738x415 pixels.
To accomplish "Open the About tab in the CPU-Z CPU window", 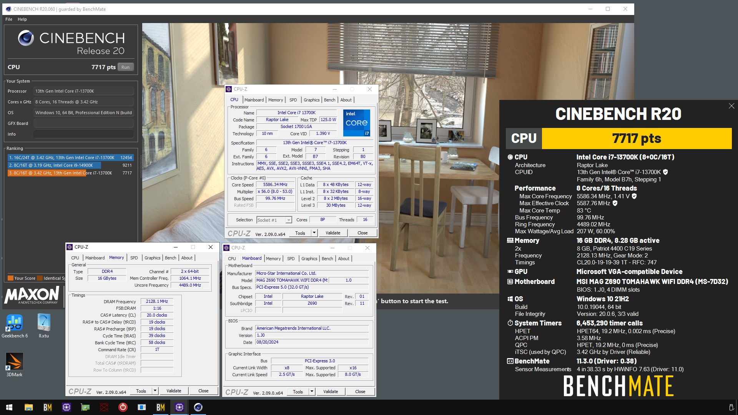I will pyautogui.click(x=346, y=100).
